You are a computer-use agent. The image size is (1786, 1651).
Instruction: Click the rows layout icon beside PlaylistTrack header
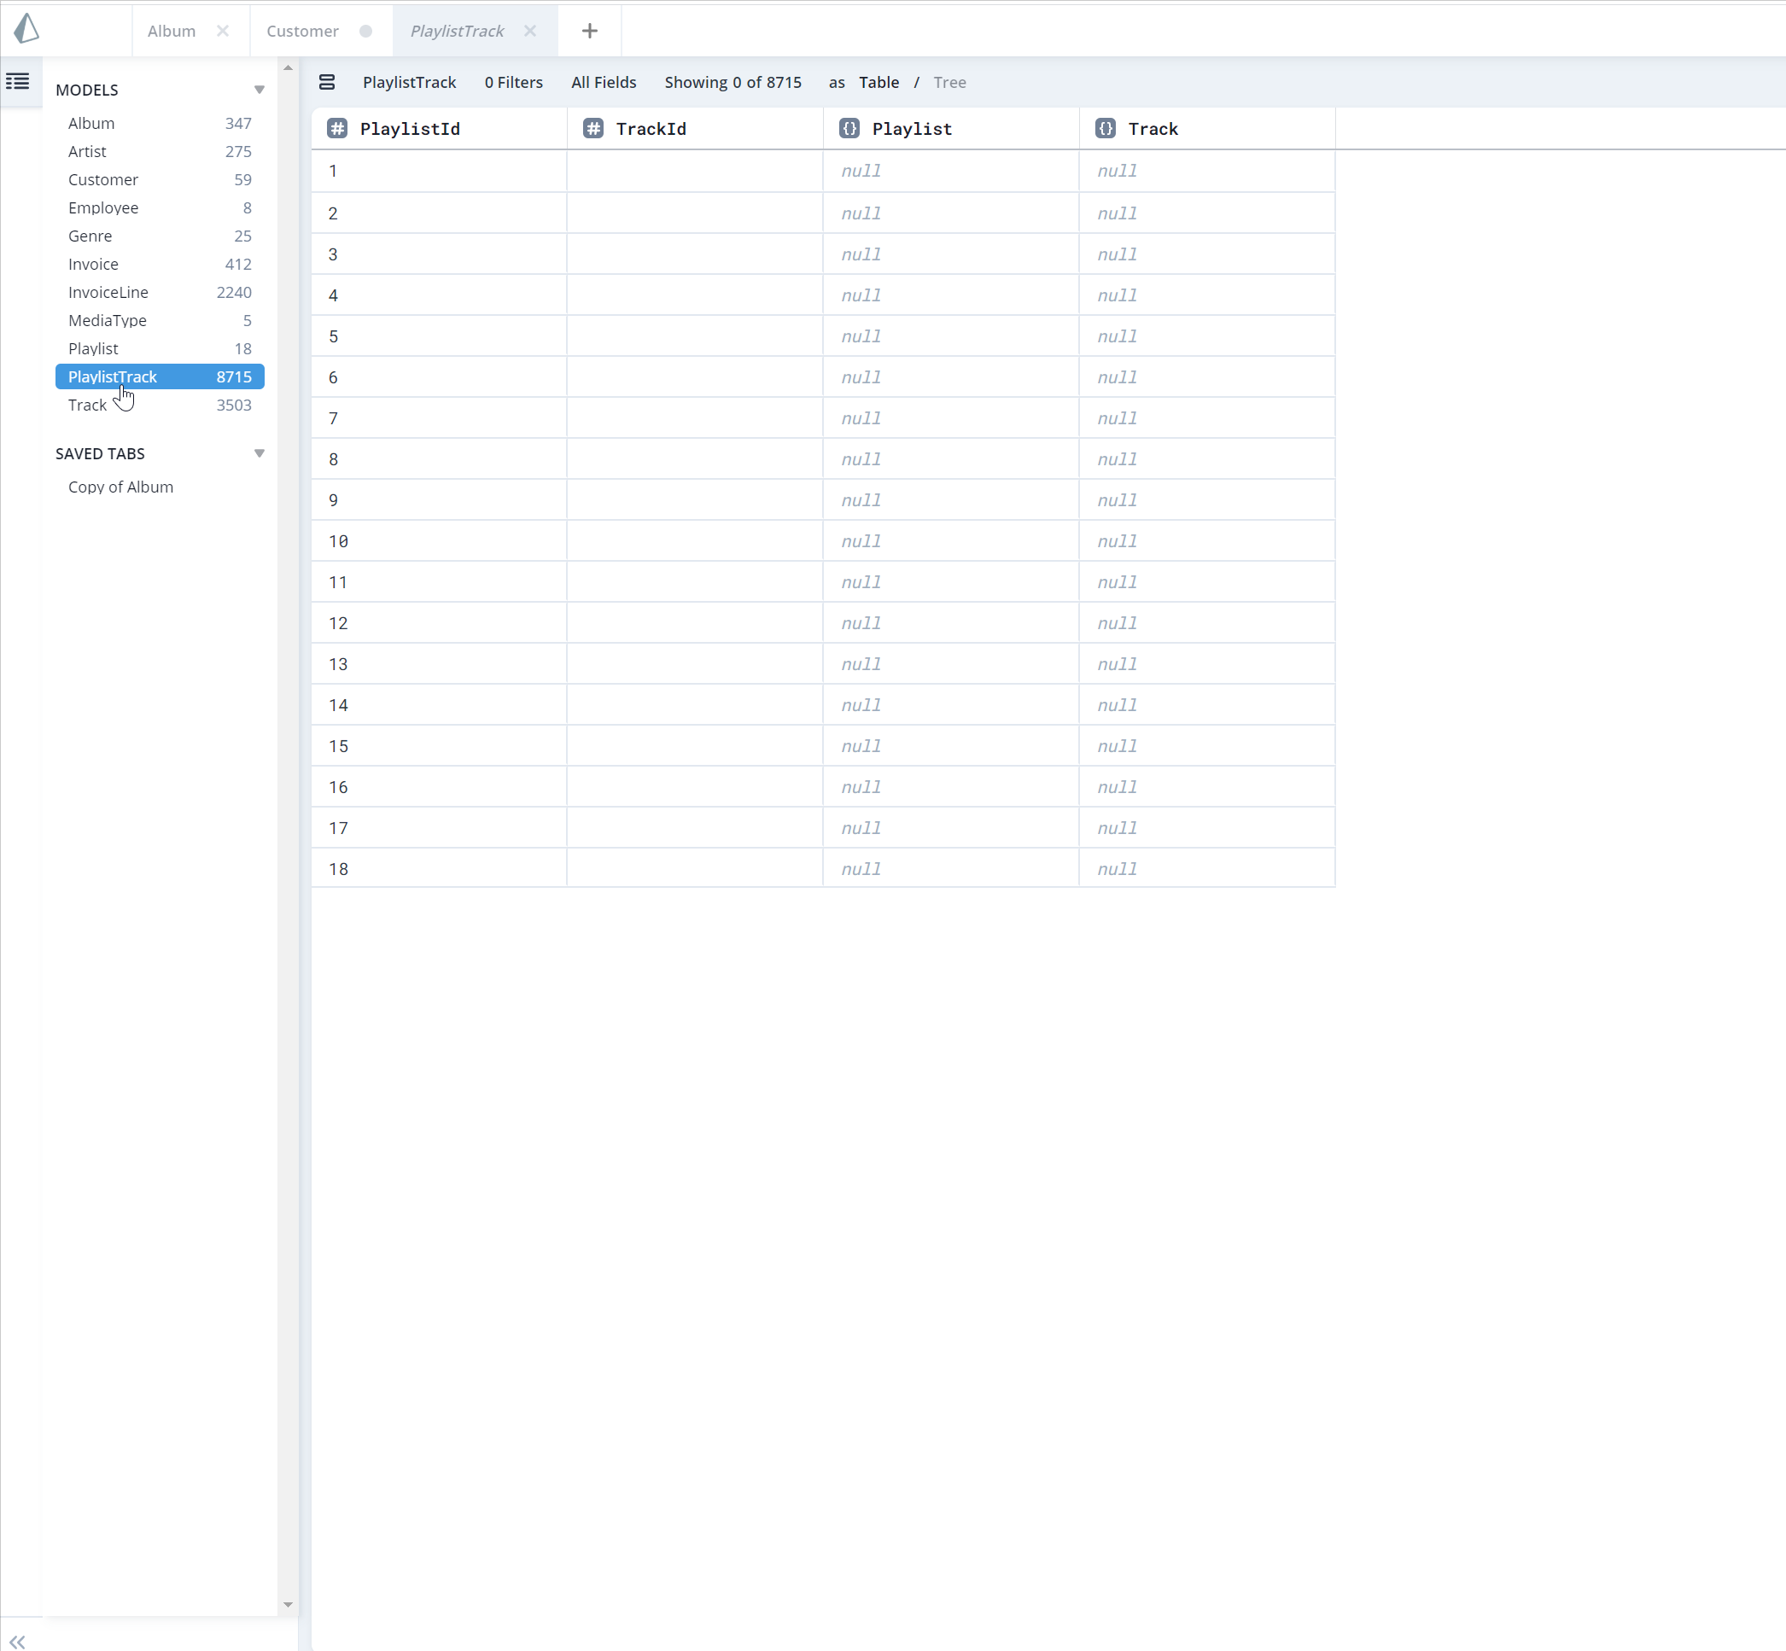tap(327, 81)
